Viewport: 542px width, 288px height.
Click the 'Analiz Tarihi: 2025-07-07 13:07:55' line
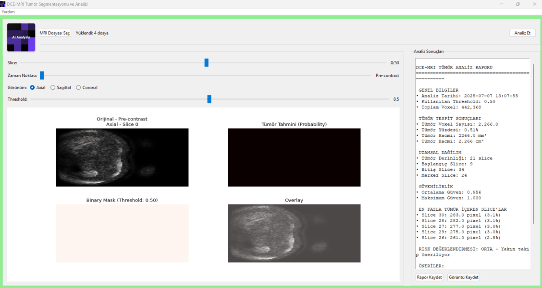(467, 96)
